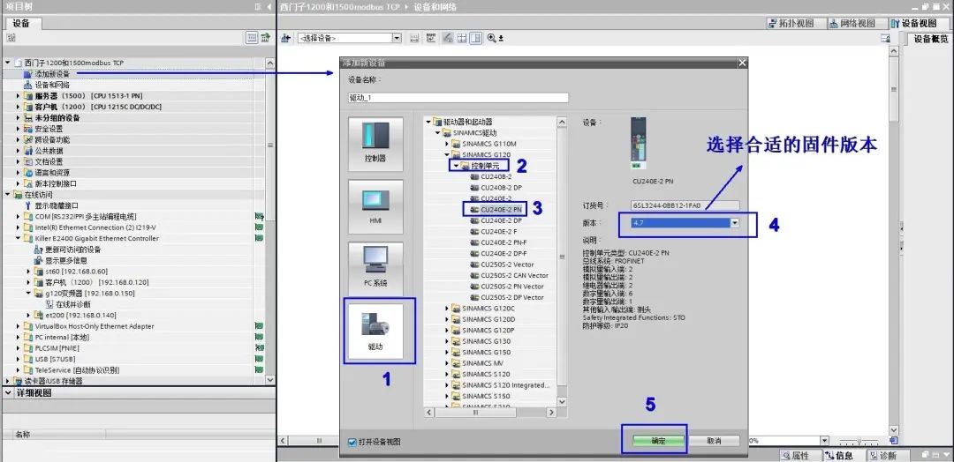This screenshot has width=954, height=462.
Task: Switch to 设备视图 tab
Action: point(914,23)
